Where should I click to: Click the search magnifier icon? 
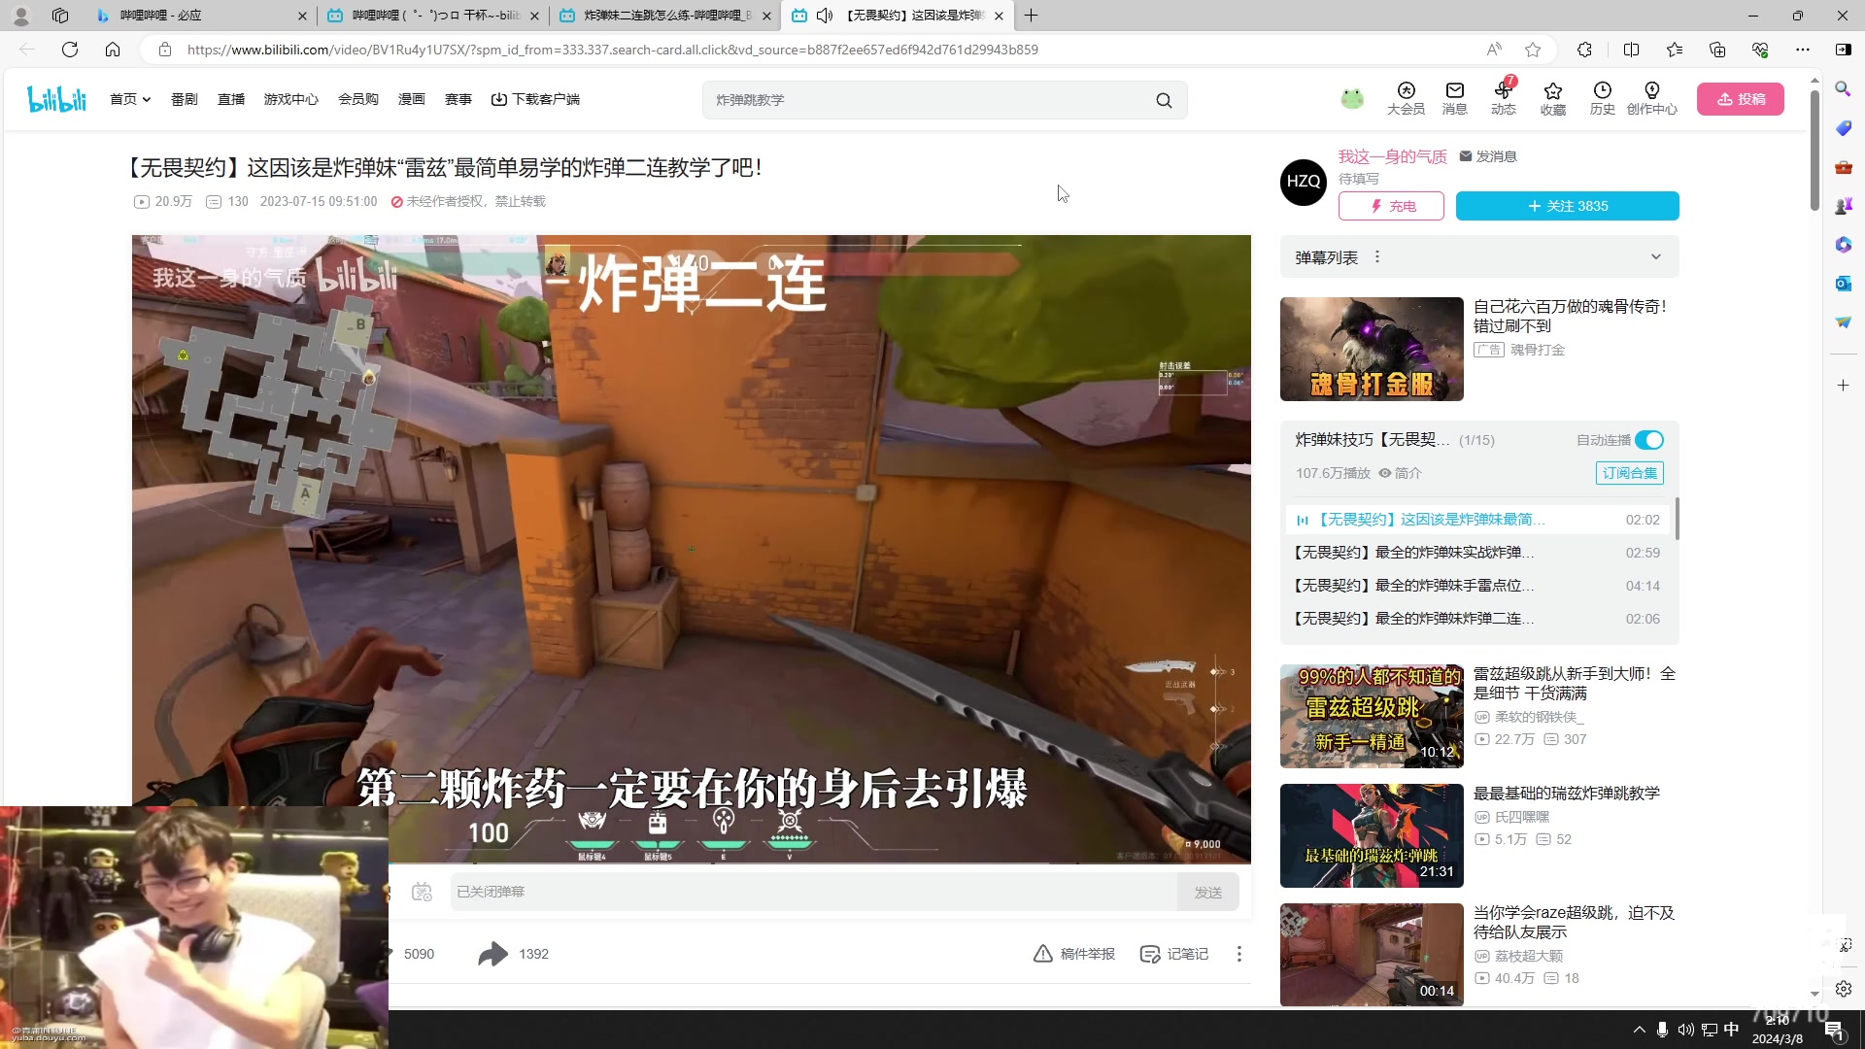click(1164, 99)
